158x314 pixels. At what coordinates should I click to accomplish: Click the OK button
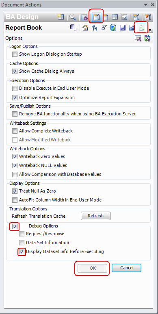point(93,268)
